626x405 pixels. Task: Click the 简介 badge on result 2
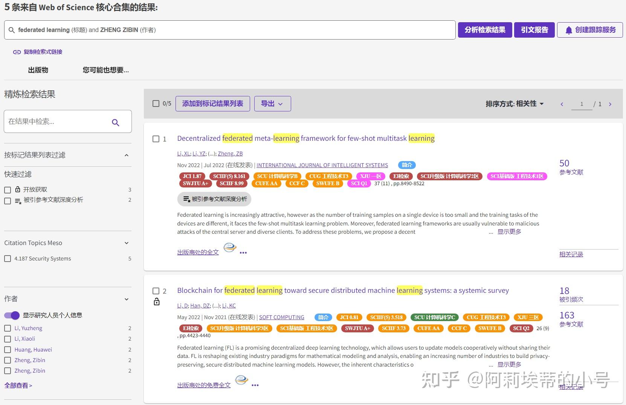coord(323,317)
